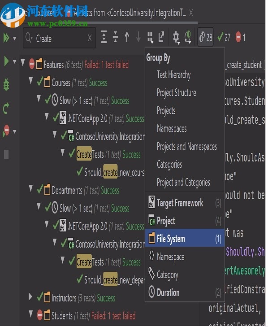Viewport: 268px width, 327px height.
Task: Toggle Category grouping option
Action: click(x=185, y=275)
